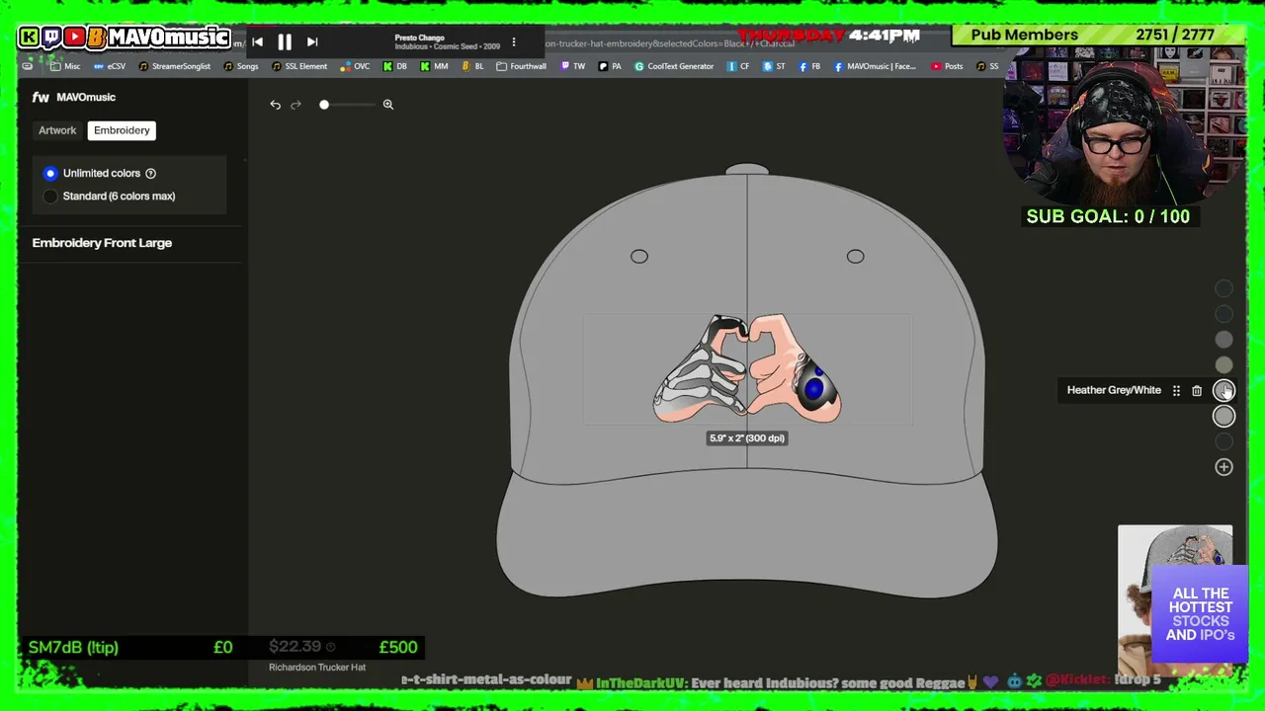Image resolution: width=1265 pixels, height=711 pixels.
Task: Redo the design change
Action: tap(295, 105)
